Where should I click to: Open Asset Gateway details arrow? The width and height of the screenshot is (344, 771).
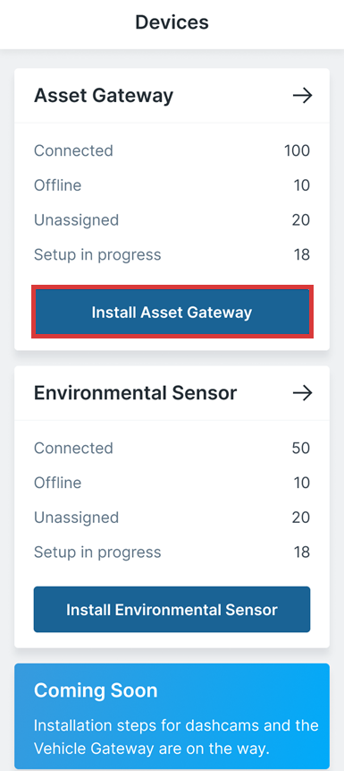(x=302, y=96)
